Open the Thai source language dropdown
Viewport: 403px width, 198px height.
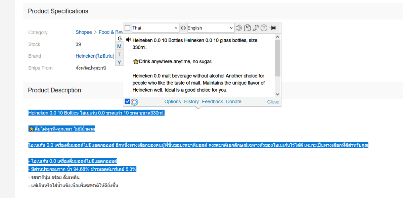[x=155, y=28]
